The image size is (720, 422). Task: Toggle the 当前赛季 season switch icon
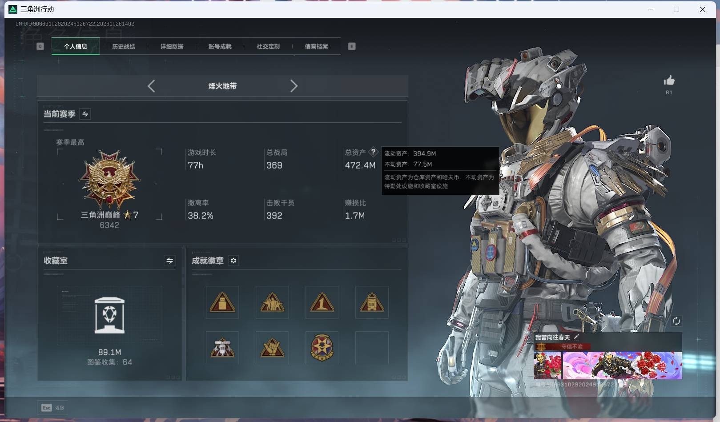coord(85,114)
